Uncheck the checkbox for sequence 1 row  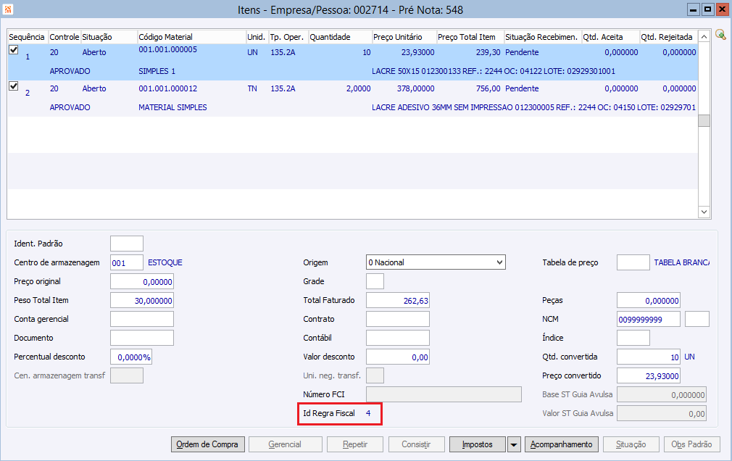[13, 50]
